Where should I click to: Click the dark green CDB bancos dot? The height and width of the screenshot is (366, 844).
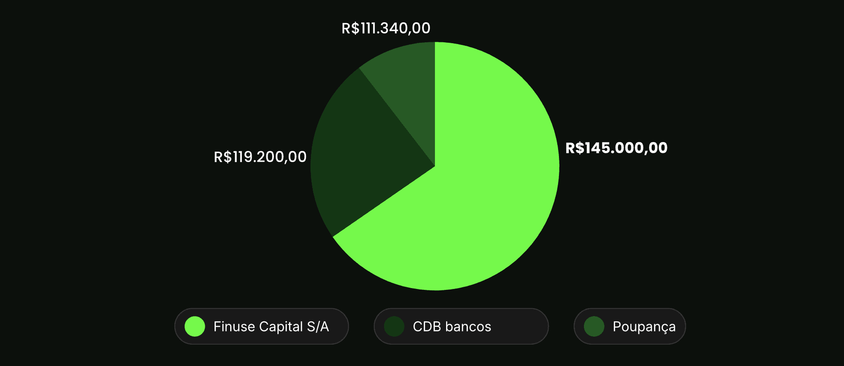point(394,326)
